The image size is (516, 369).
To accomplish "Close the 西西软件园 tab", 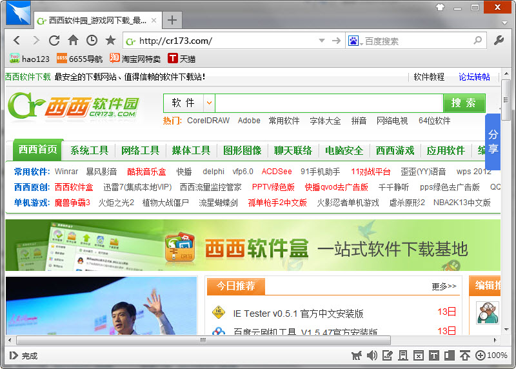I will coord(154,21).
